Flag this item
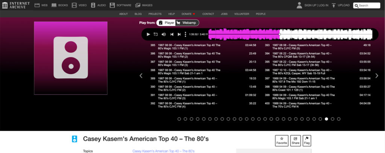385x153 pixels. [x=306, y=140]
